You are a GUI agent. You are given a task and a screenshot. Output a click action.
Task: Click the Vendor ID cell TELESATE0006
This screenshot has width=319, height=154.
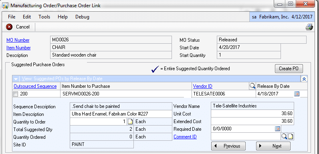[224, 94]
